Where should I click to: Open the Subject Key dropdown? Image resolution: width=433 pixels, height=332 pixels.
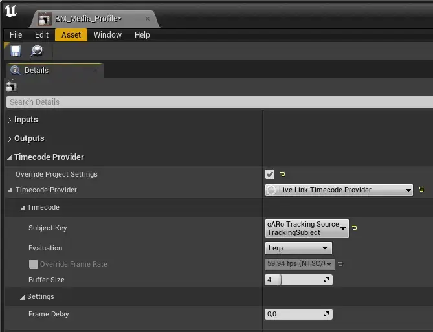pos(307,228)
